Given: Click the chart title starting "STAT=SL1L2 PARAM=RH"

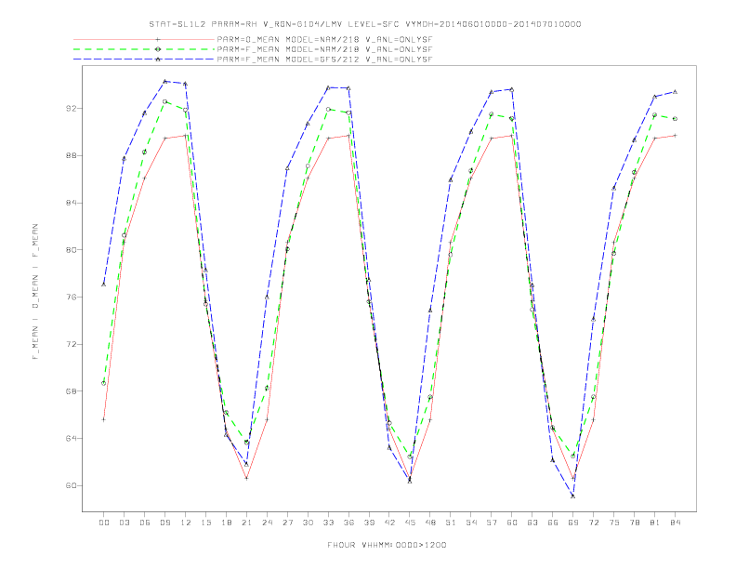Looking at the screenshot, I should click(x=364, y=24).
